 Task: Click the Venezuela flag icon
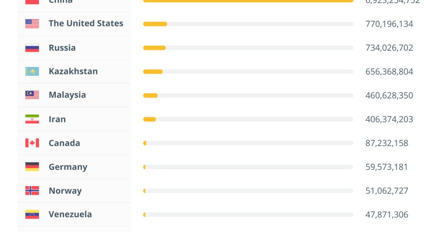(32, 215)
